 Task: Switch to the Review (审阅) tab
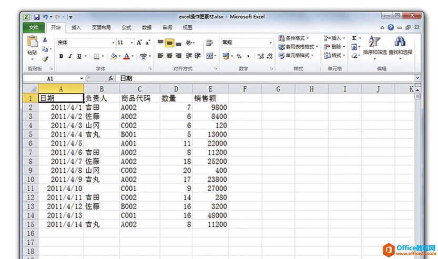point(167,27)
